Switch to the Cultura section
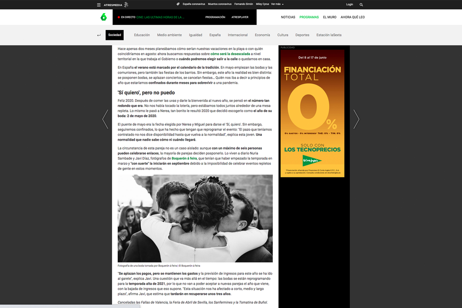This screenshot has width=462, height=308. click(283, 35)
